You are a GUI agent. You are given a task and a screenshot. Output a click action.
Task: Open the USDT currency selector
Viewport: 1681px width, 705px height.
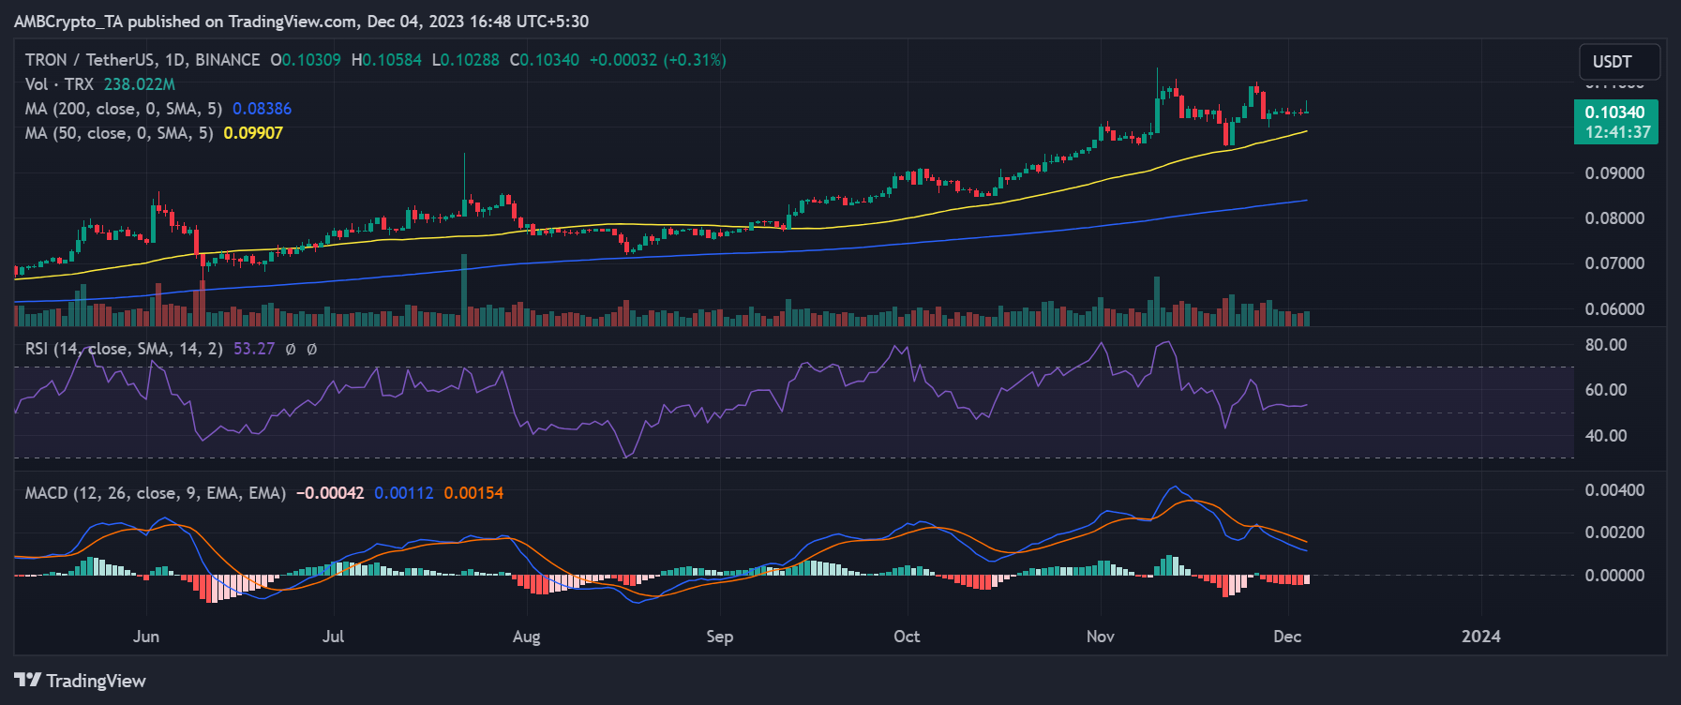(1618, 62)
